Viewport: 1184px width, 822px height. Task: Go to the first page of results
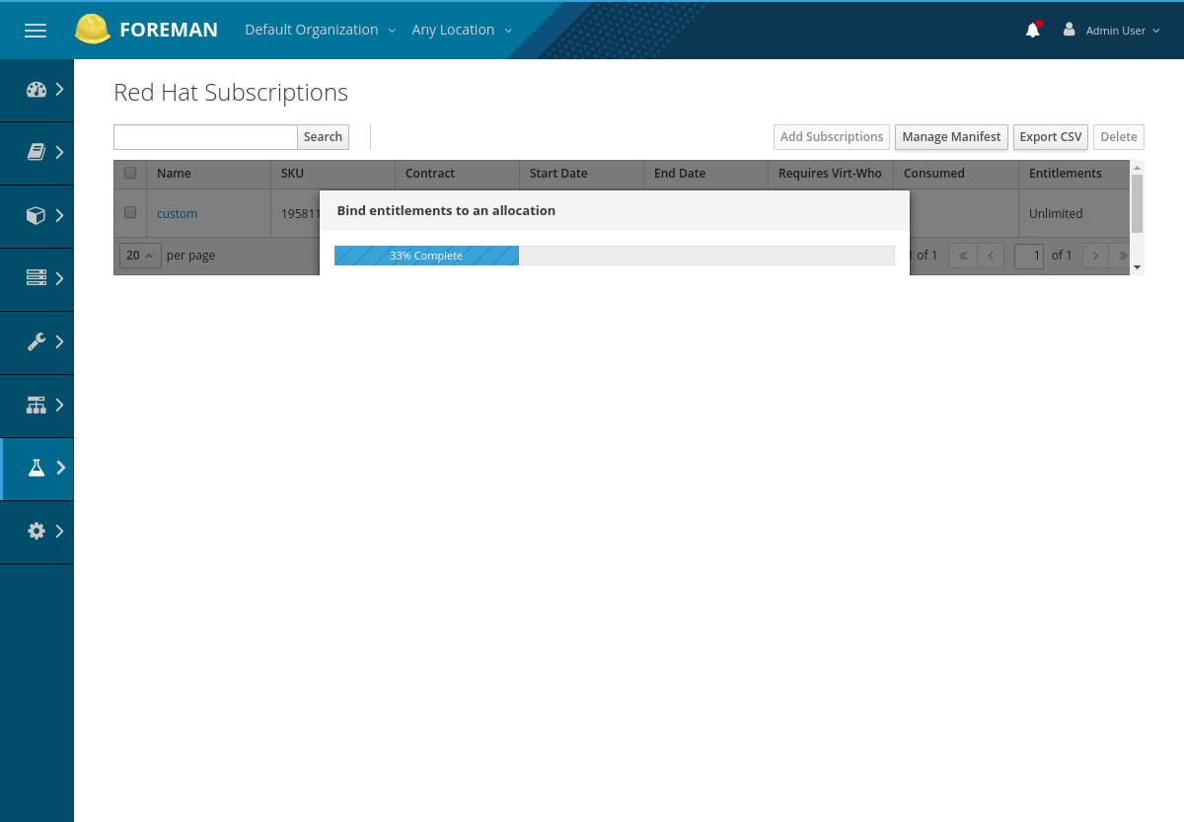click(962, 256)
